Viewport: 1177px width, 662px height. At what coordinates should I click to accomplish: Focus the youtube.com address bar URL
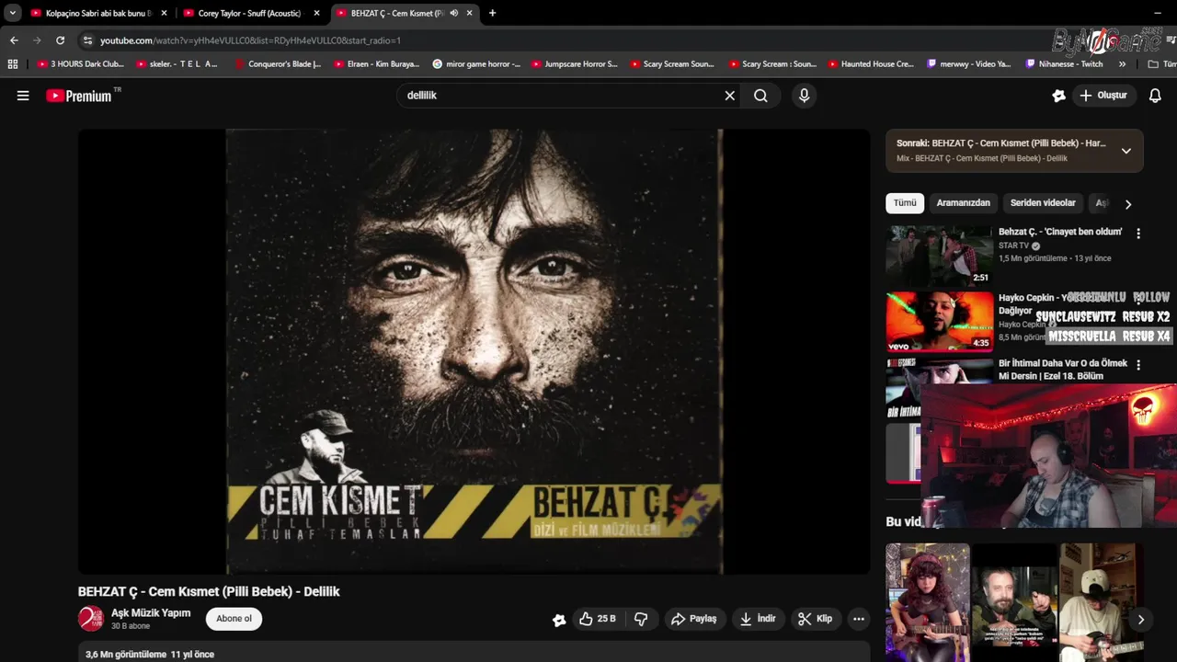click(250, 40)
